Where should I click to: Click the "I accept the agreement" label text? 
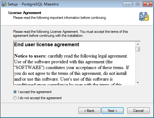pos(35,92)
